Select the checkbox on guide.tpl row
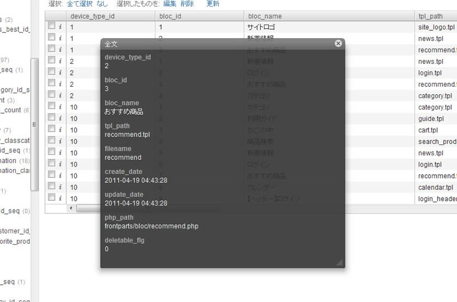 51,118
